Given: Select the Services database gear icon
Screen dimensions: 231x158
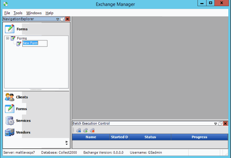Looking at the screenshot, I should pyautogui.click(x=10, y=121).
